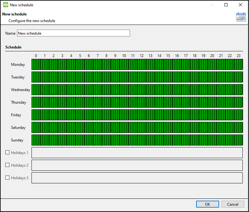The image size is (249, 212).
Task: Toggle Tuesday's schedule block under hour 12
Action: click(x=142, y=77)
